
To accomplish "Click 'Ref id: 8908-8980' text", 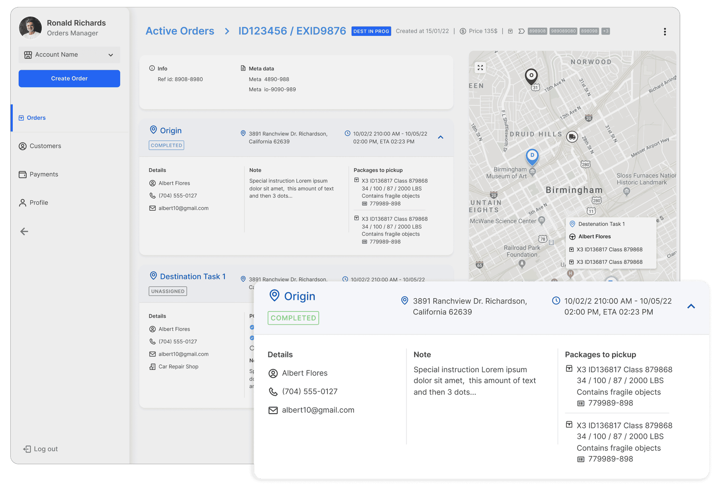I will pyautogui.click(x=180, y=79).
